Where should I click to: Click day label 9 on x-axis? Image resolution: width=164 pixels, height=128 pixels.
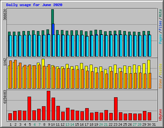tap(49, 124)
